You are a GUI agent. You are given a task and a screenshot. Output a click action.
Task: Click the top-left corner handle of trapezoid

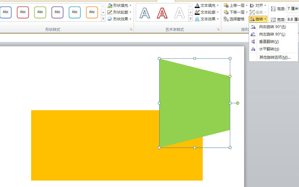pyautogui.click(x=159, y=59)
